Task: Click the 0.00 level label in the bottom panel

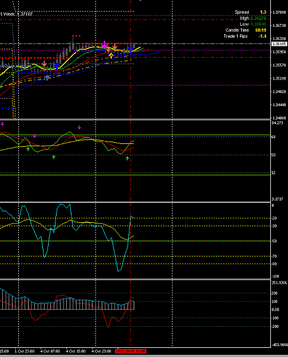Action: [275, 310]
